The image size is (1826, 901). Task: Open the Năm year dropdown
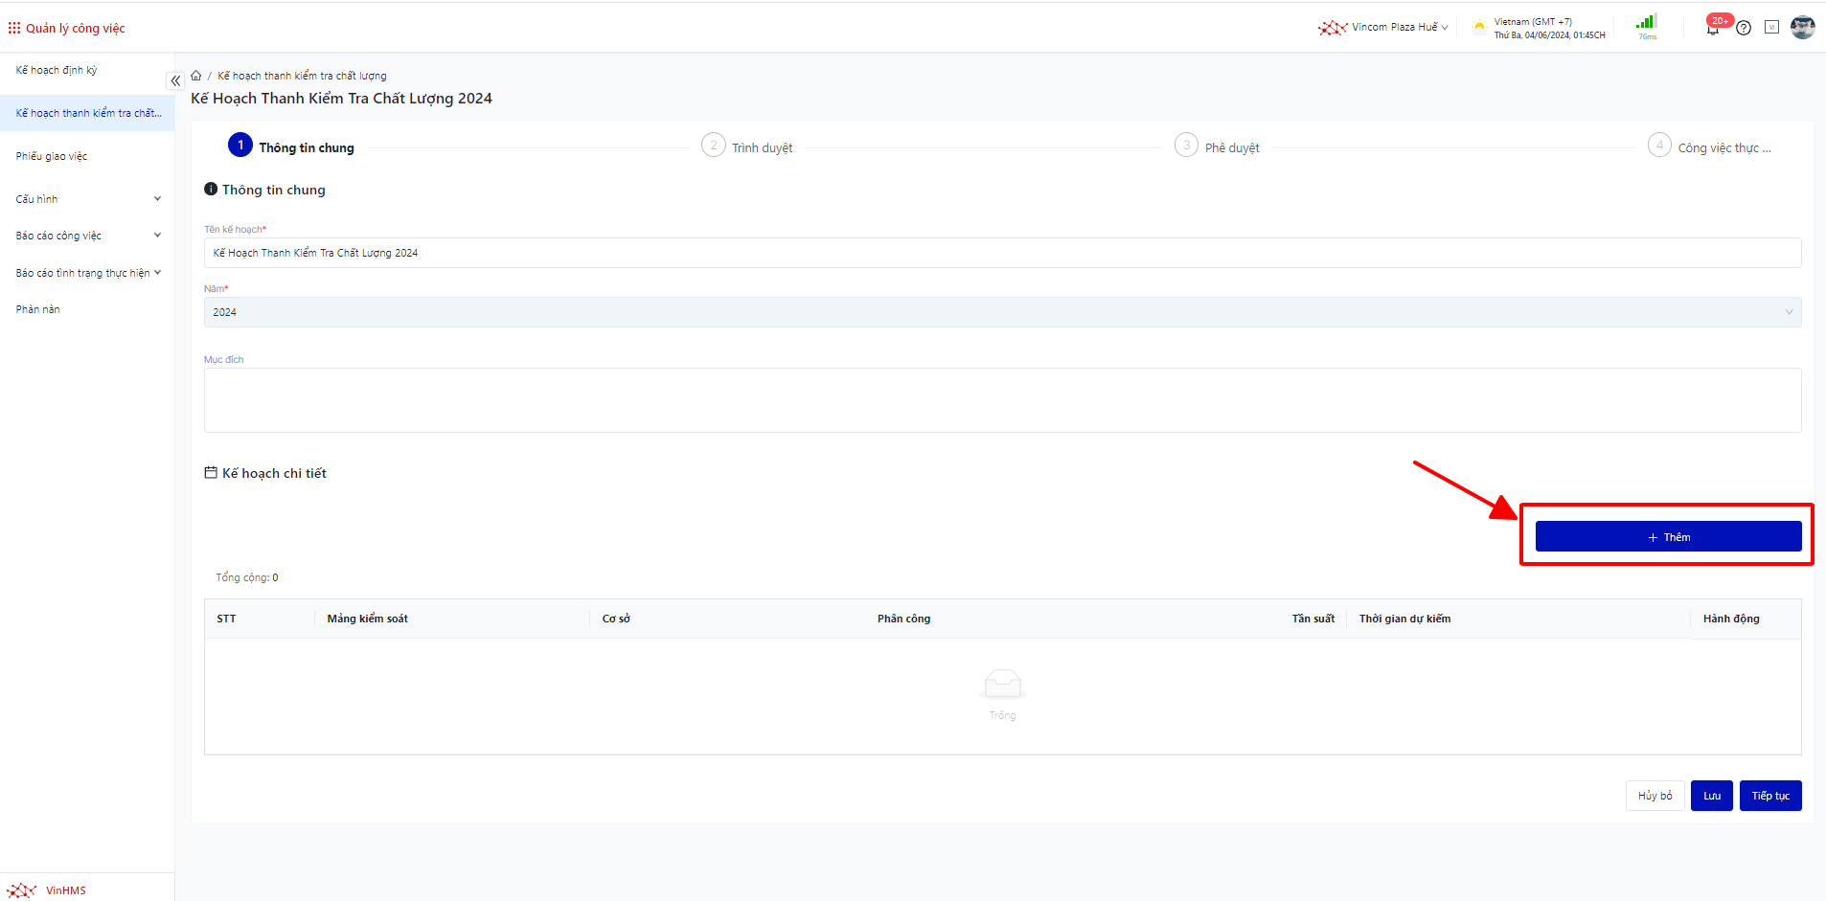click(1002, 312)
